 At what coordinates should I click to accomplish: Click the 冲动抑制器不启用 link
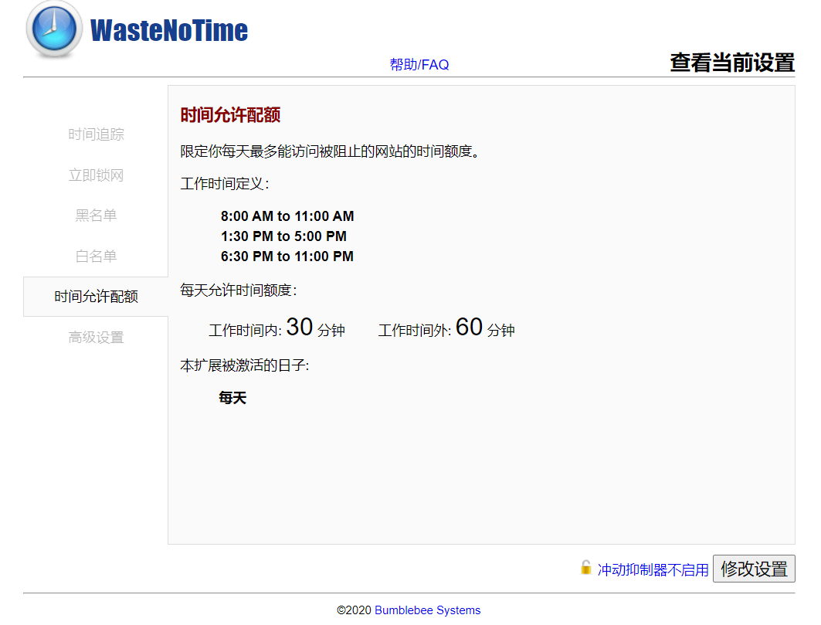[653, 569]
